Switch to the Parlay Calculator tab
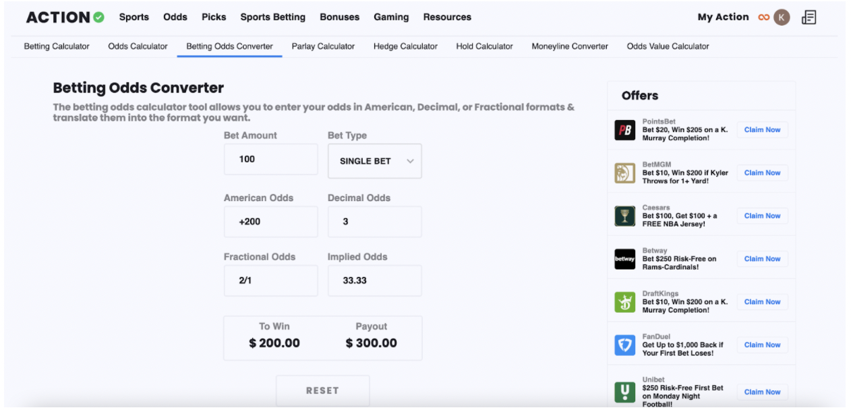Viewport: 851px width, 410px height. [x=323, y=47]
